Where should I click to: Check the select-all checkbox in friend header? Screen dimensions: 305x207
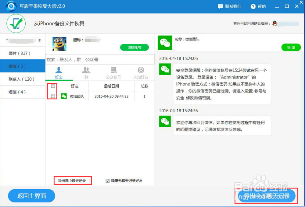pos(52,86)
